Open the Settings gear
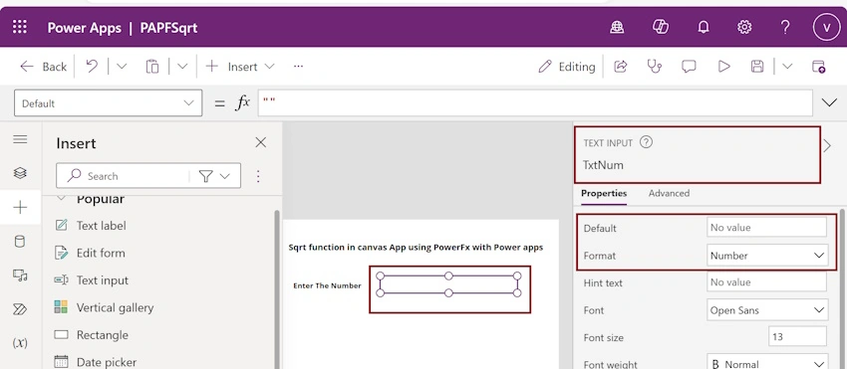The width and height of the screenshot is (847, 369). tap(744, 27)
